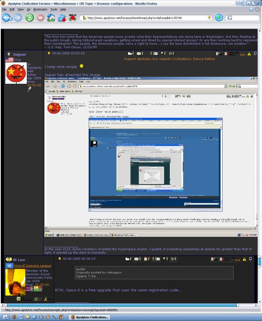Go to the Home page icon
The height and width of the screenshot is (321, 262).
51,18
